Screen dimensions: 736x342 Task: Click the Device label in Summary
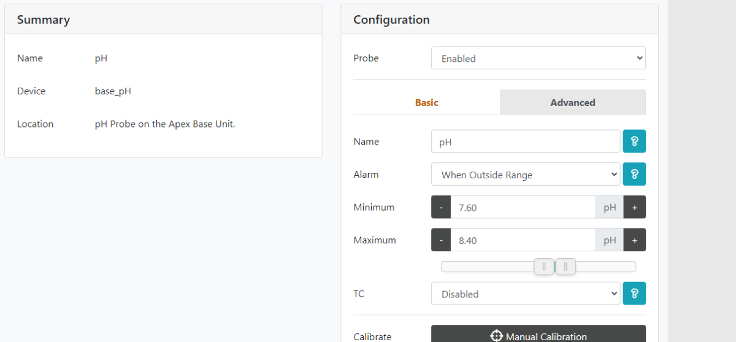point(31,91)
